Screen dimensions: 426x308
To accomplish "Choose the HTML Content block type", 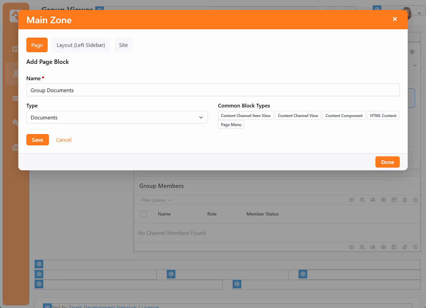I will point(383,116).
